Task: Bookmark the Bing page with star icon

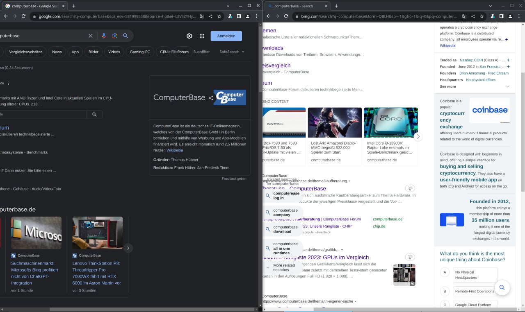Action: point(482,16)
